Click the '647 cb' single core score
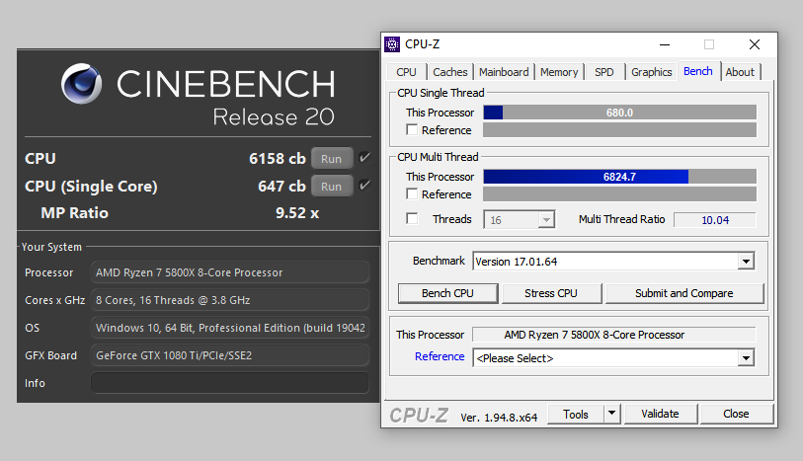Screen dimensions: 803x461 (281, 187)
